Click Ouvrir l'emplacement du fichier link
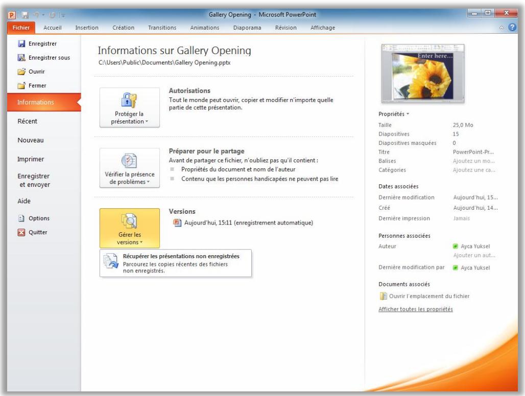This screenshot has width=525, height=396. [429, 296]
